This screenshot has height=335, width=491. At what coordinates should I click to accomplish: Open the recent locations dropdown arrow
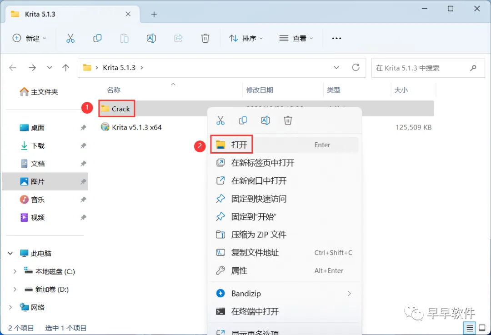coord(50,68)
